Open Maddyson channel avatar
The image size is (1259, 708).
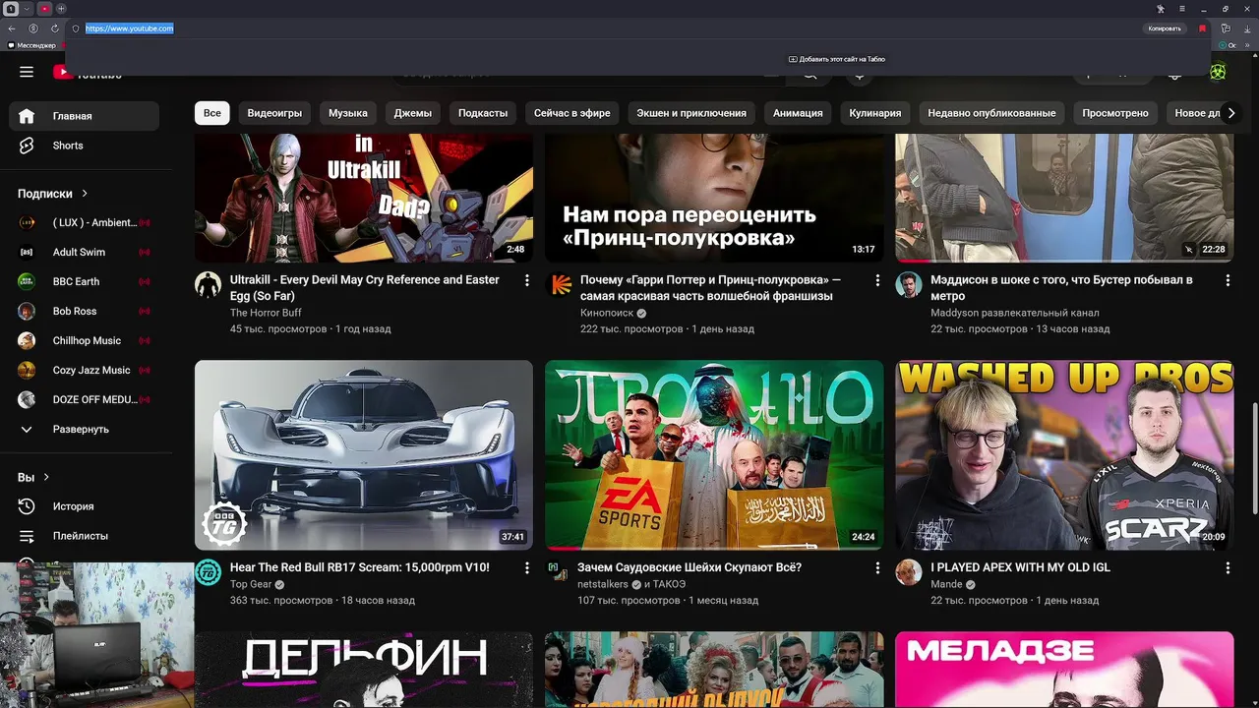click(x=909, y=285)
